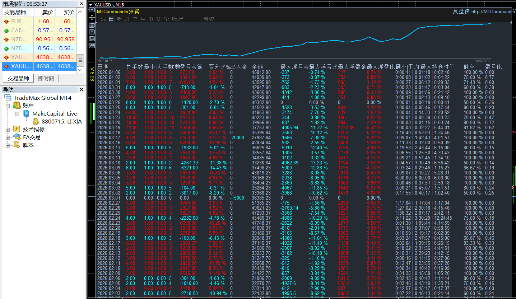
Task: Click the four-arrow move panel icon
Action: 92,18
